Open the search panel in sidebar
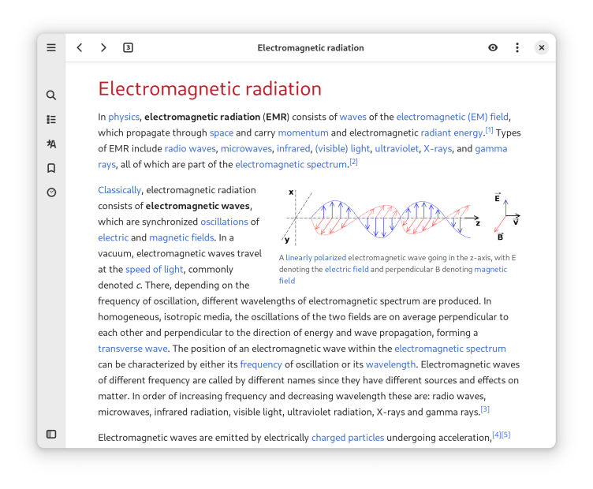Viewport: 593px width, 489px height. pos(51,95)
